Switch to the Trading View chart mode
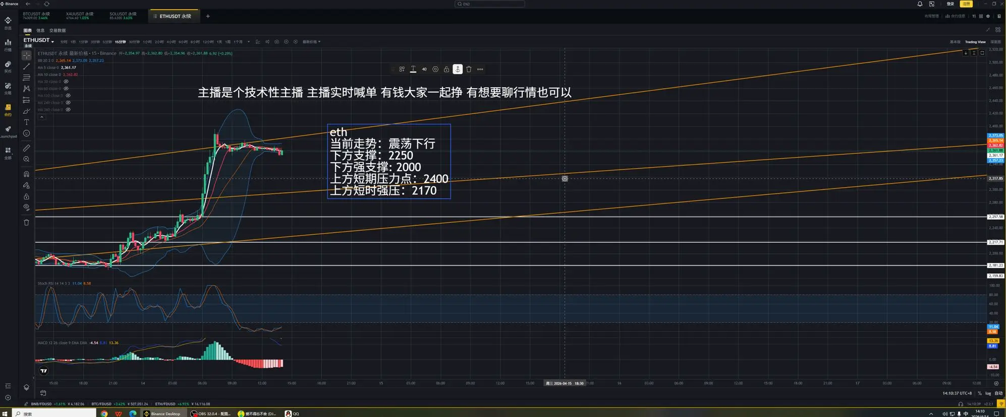 975,42
